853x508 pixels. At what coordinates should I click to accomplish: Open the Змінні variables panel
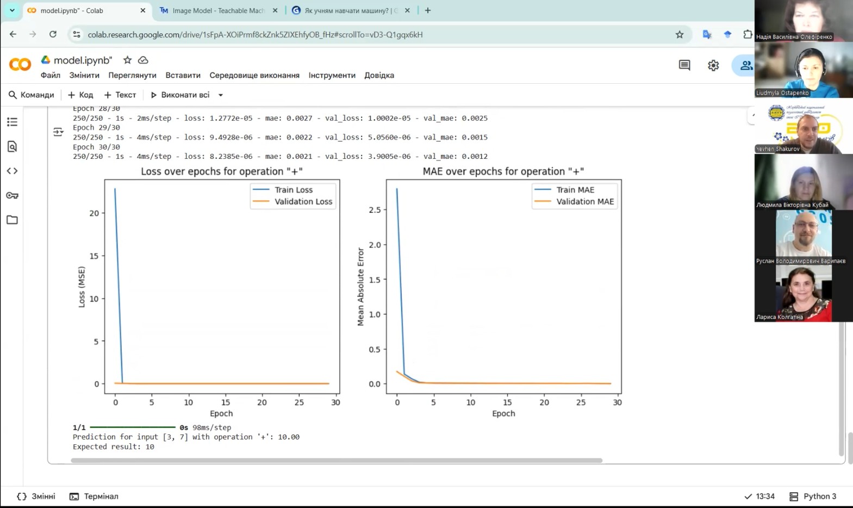pos(36,496)
